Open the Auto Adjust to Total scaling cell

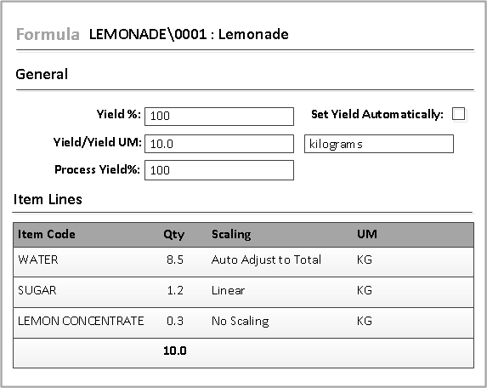point(266,260)
